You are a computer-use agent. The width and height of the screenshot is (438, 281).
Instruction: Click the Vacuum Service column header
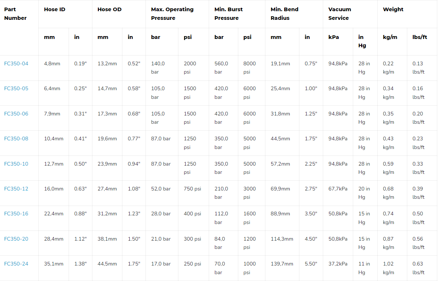pos(340,14)
